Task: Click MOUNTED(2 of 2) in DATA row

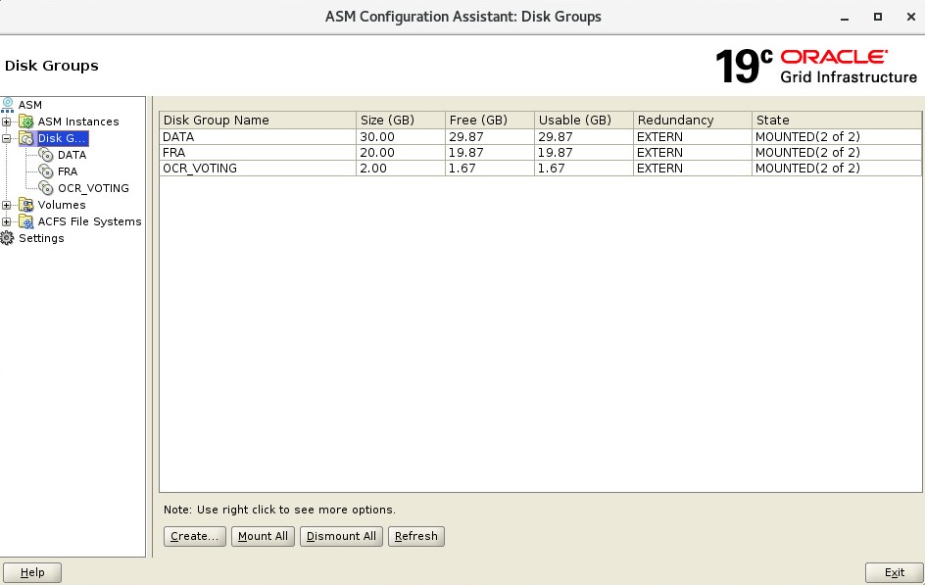Action: (837, 137)
